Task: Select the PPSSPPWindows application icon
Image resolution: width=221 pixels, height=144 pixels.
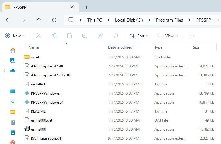Action: click(27, 93)
